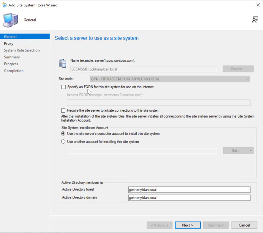263x233 pixels.
Task: Enable Specify an FQDN for Internet checkbox
Action: 63,87
